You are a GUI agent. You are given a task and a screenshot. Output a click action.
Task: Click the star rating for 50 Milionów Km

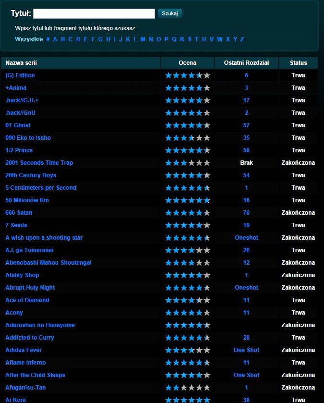(x=188, y=200)
